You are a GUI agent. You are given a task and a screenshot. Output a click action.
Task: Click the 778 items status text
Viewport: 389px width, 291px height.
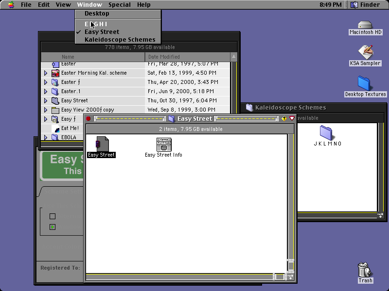point(140,47)
